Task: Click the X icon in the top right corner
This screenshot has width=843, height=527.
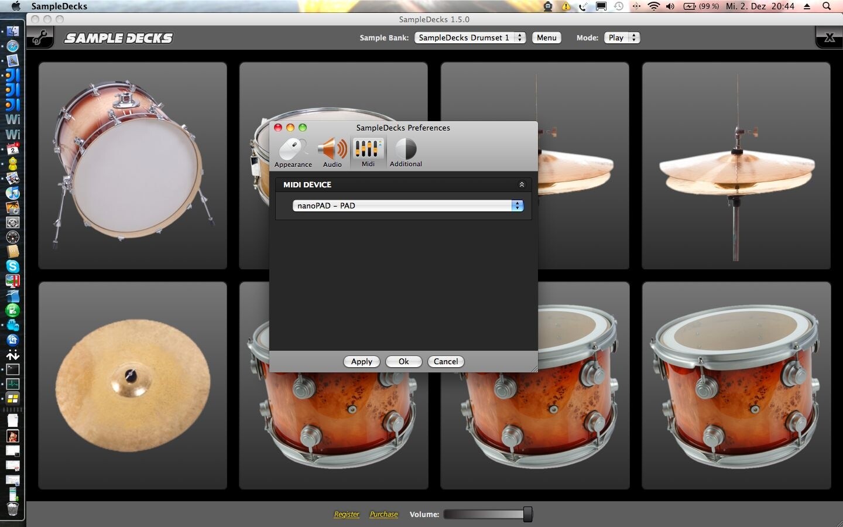Action: pyautogui.click(x=829, y=37)
